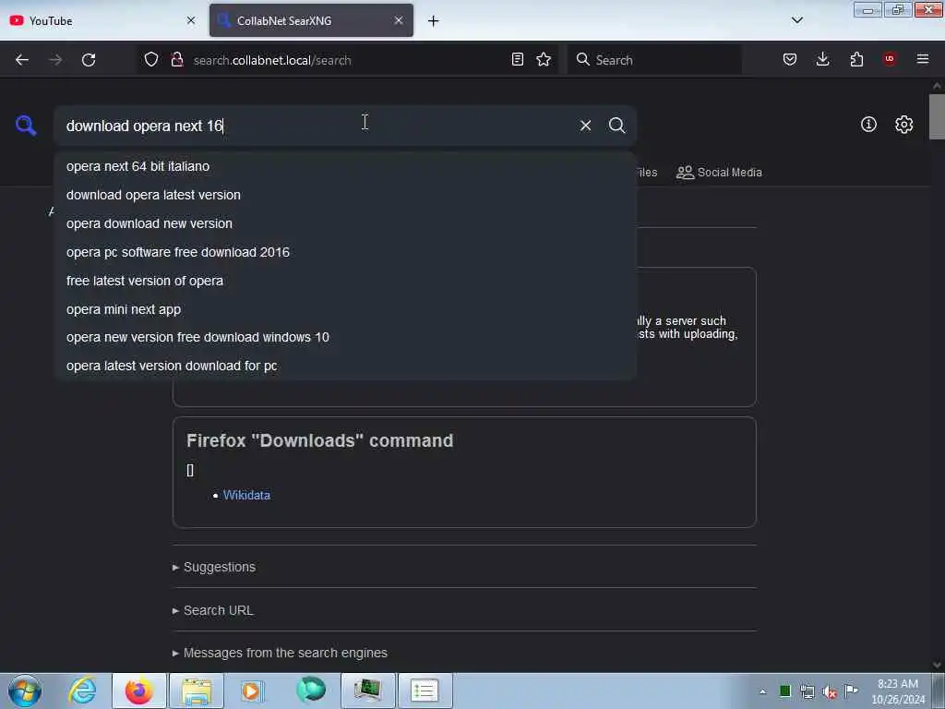Open Firefox downloads panel
Viewport: 945px width, 709px height.
click(x=822, y=59)
